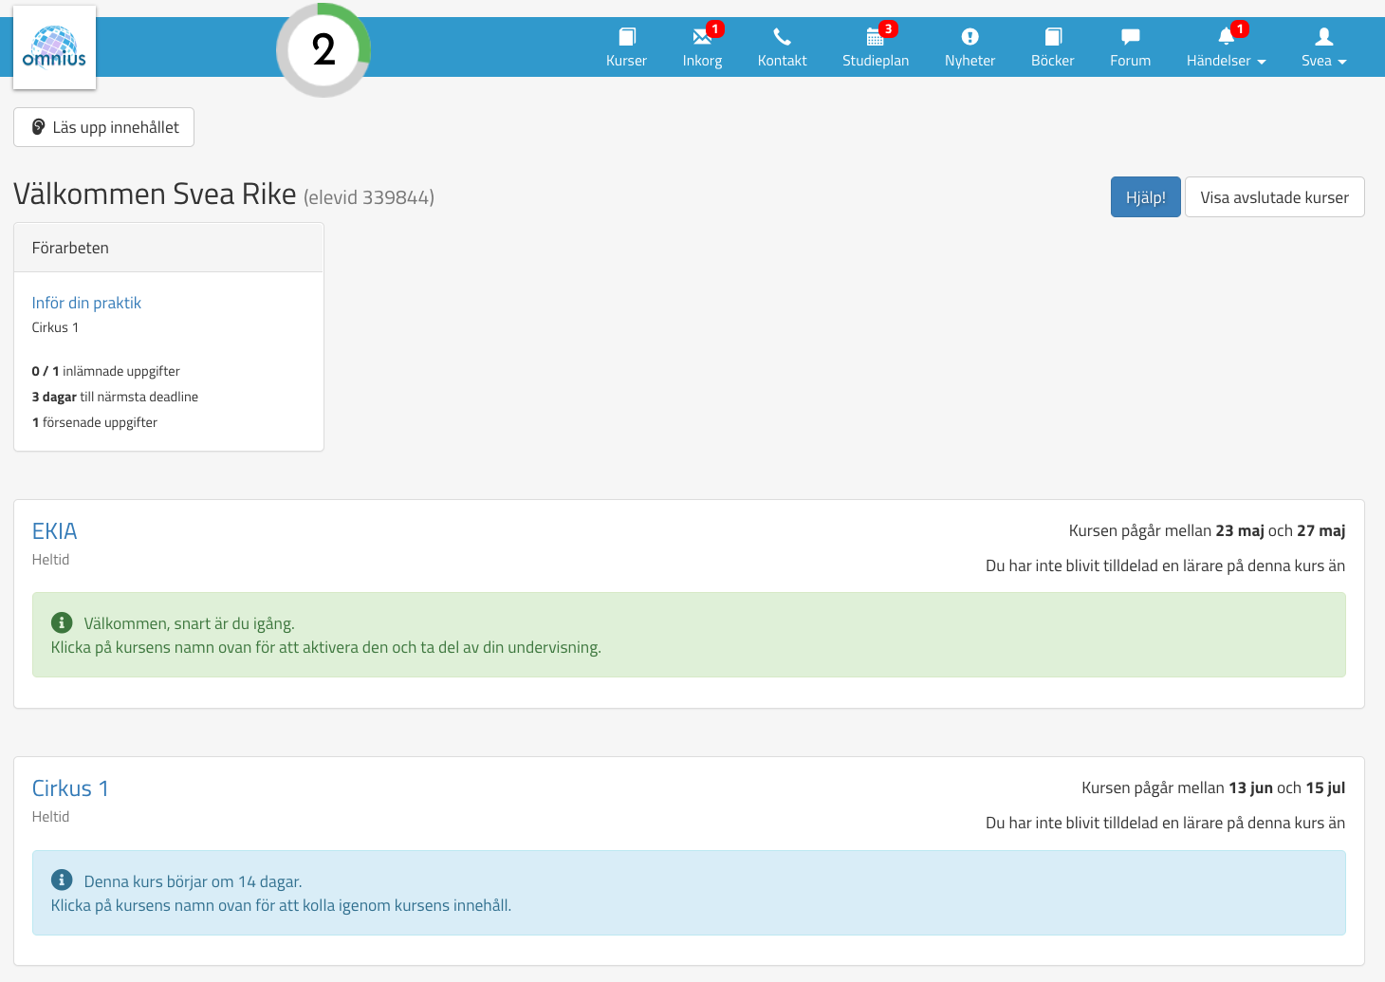Open Inkorg envelope icon with unread badge
The width and height of the screenshot is (1385, 982).
702,38
